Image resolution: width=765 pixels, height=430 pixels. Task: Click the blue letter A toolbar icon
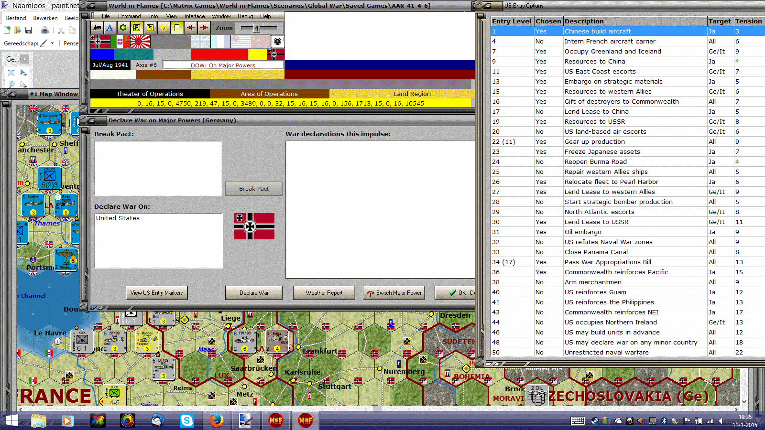pos(110,28)
